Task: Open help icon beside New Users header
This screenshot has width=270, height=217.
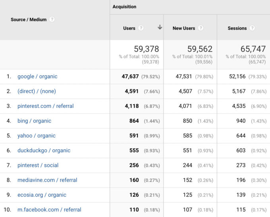Action: point(201,28)
